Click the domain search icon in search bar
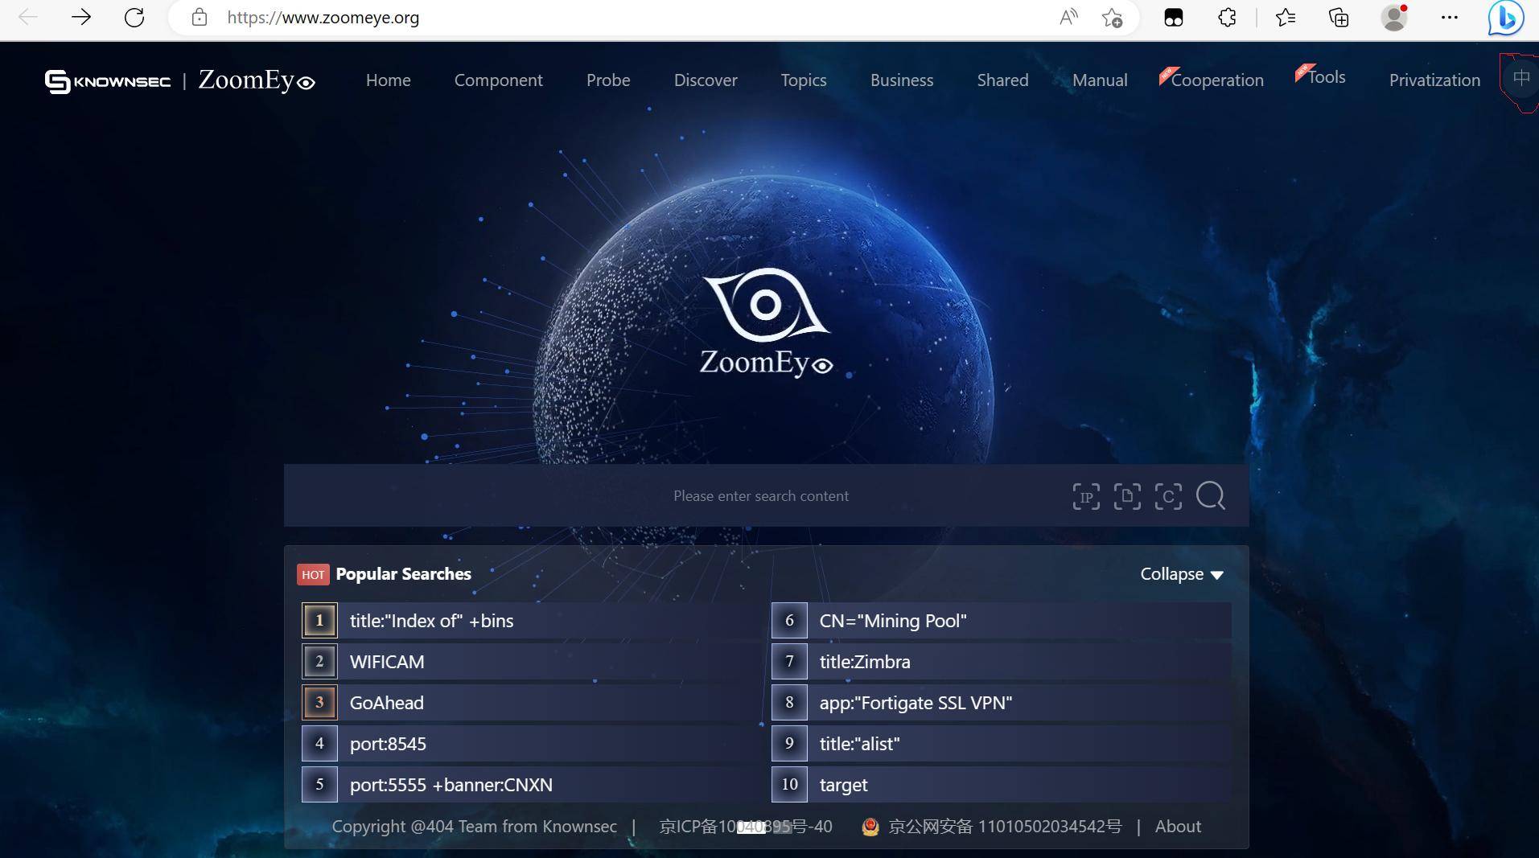The width and height of the screenshot is (1539, 858). coord(1127,496)
